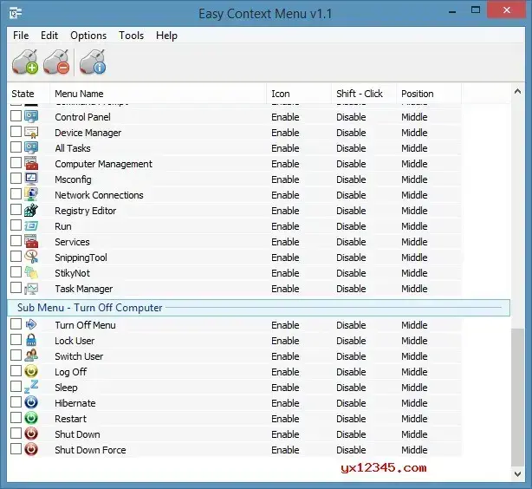Viewport: 532px width, 489px height.
Task: Click the Turn Off Menu arrow icon
Action: coord(31,324)
